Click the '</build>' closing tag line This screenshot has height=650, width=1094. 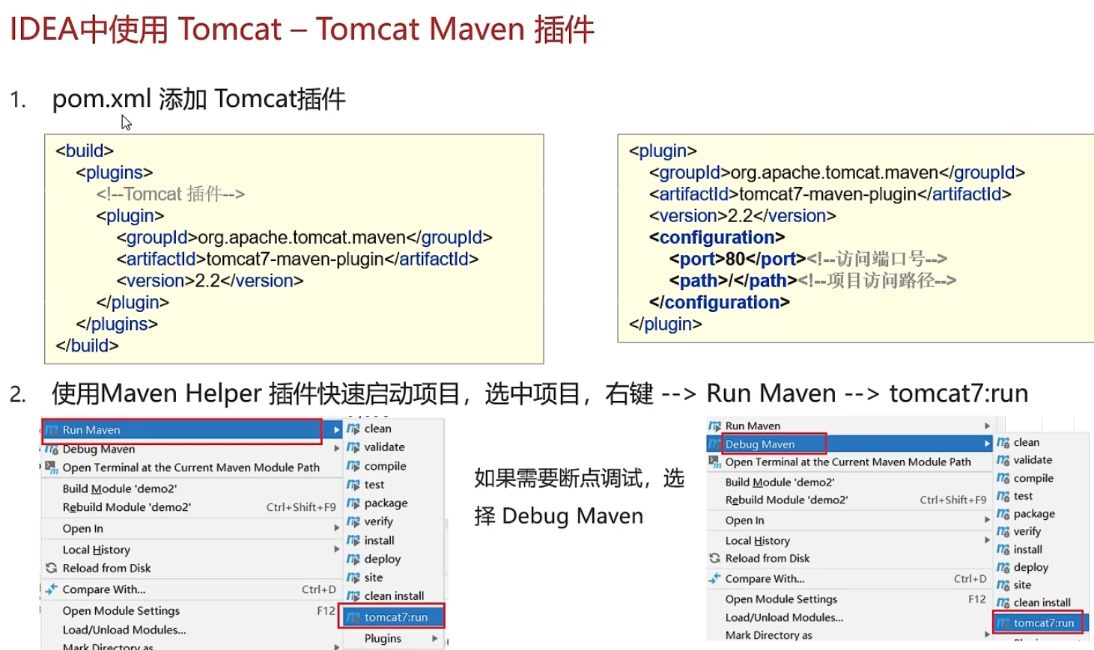[x=87, y=346]
